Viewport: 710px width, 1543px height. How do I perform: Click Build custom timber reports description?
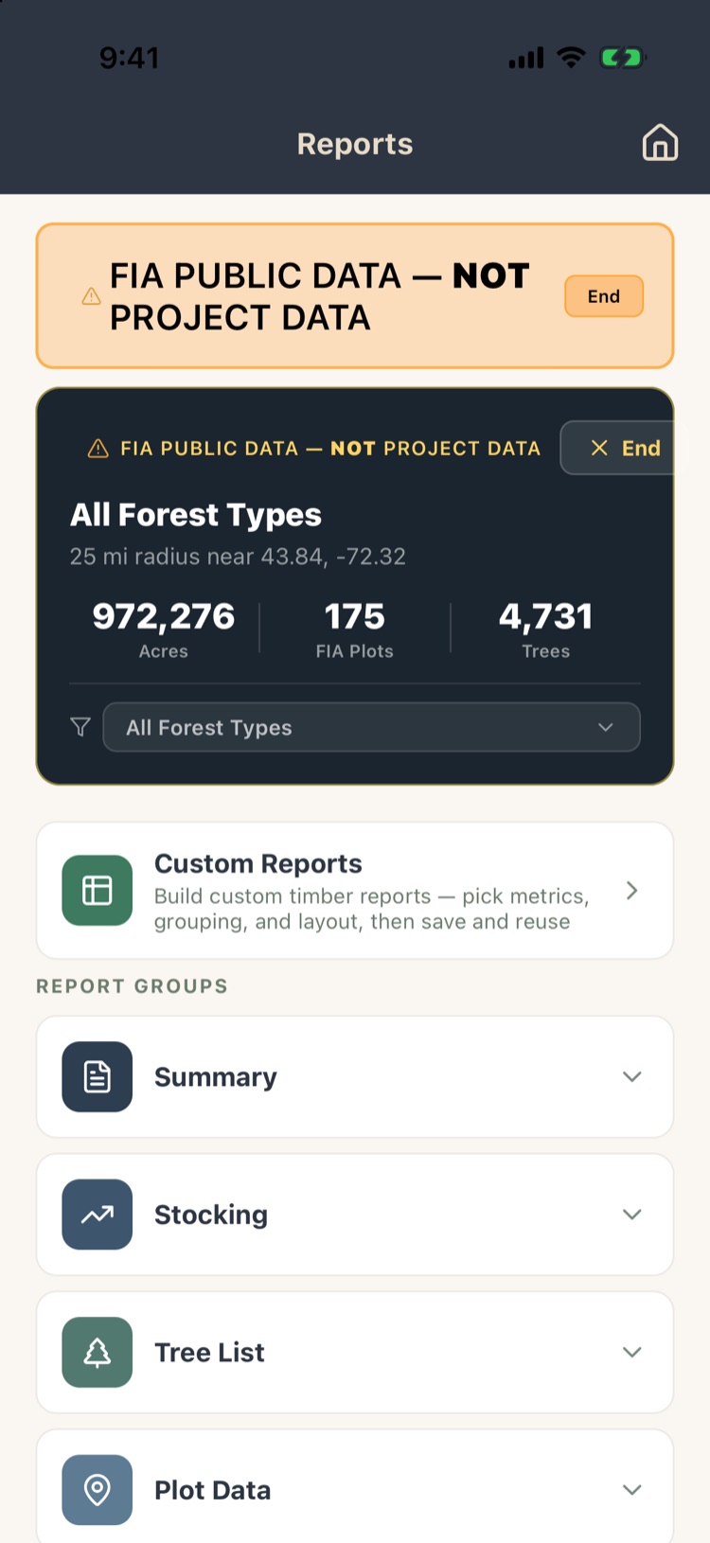click(x=372, y=909)
